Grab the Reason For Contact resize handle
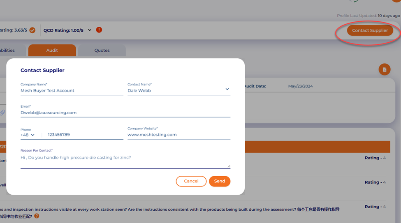Viewport: 401px width, 223px height. coord(229,166)
